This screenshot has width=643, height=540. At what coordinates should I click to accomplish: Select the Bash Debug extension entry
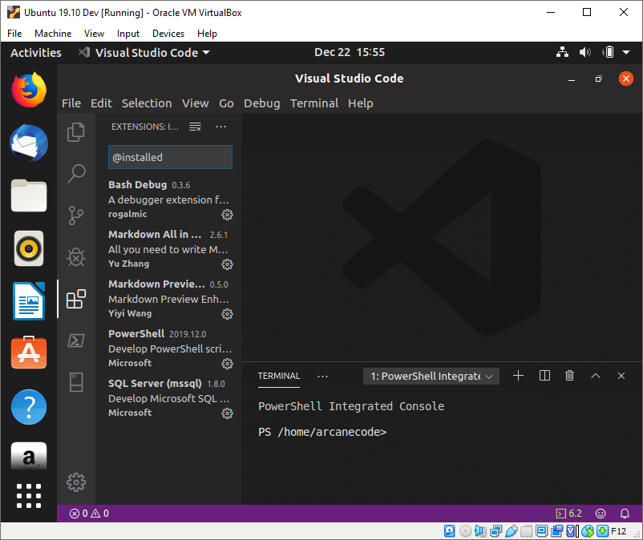170,199
